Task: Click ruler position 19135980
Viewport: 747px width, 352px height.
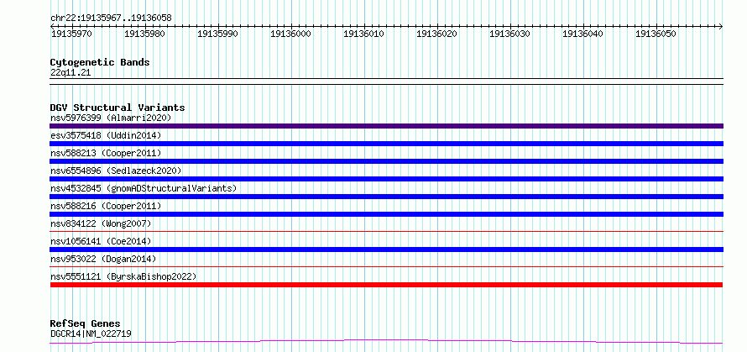Action: tap(145, 34)
